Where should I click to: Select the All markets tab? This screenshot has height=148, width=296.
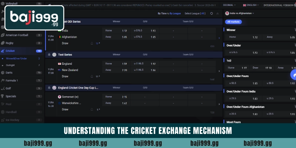click(x=233, y=22)
